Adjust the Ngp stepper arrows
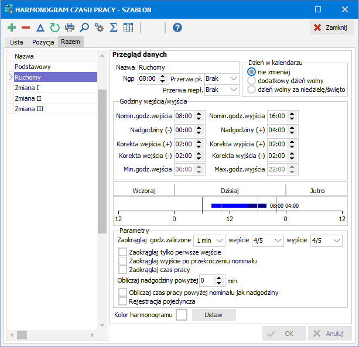Viewport: 359px width, 347px height. pyautogui.click(x=163, y=78)
